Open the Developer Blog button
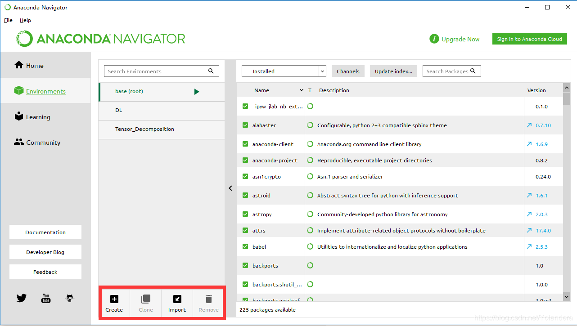This screenshot has width=577, height=326. click(45, 252)
